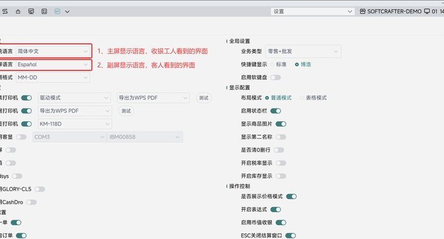Image resolution: width=444 pixels, height=239 pixels.
Task: Click the 操作控制 section heading
Action: [240, 186]
